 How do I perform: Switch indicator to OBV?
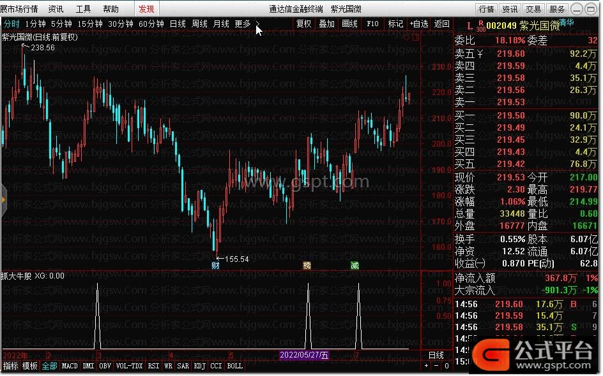[105, 366]
